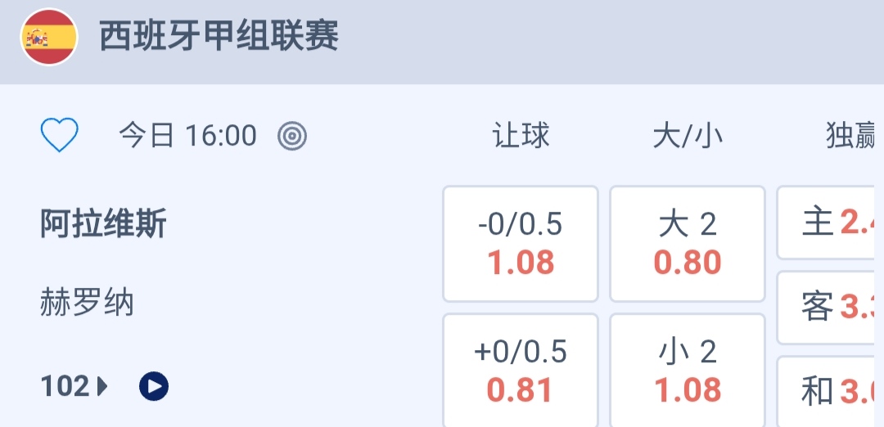Bet on 大 2 at 0.80
The width and height of the screenshot is (884, 427).
[x=688, y=244]
